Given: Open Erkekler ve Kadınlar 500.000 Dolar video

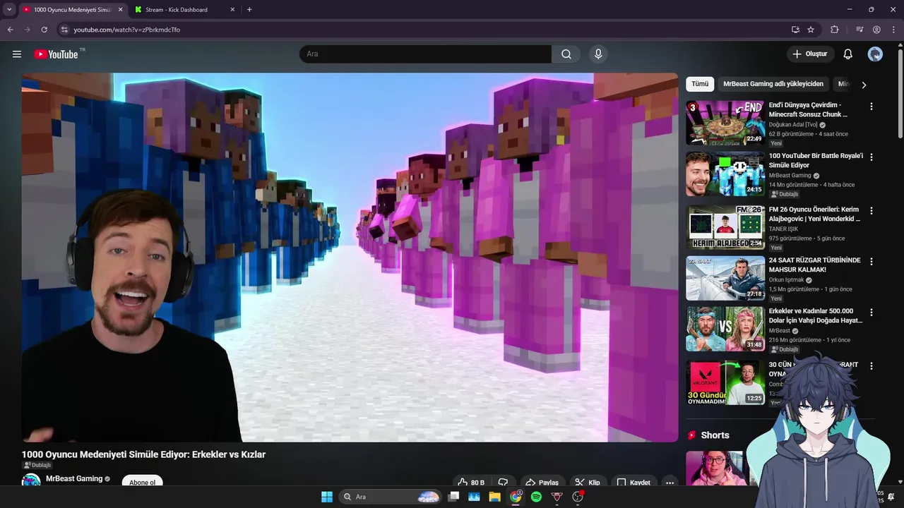Looking at the screenshot, I should [x=725, y=329].
